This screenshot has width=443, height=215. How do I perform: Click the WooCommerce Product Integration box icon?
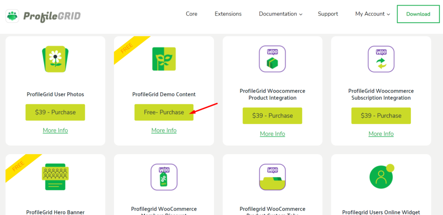click(272, 59)
